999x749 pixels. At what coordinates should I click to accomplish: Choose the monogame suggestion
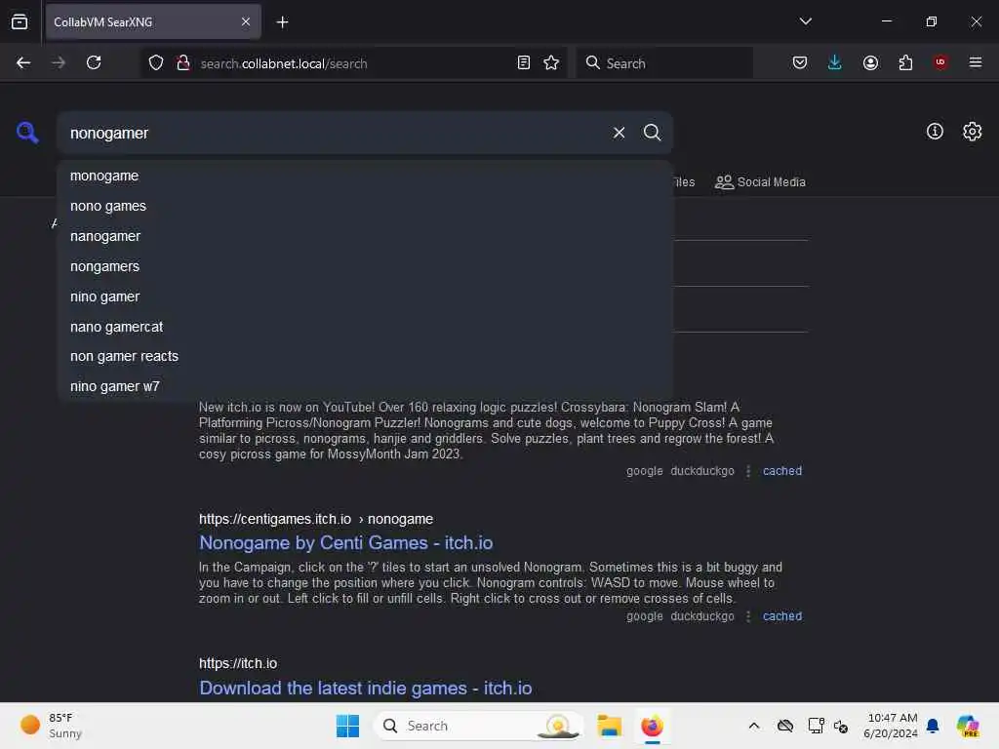(365, 176)
